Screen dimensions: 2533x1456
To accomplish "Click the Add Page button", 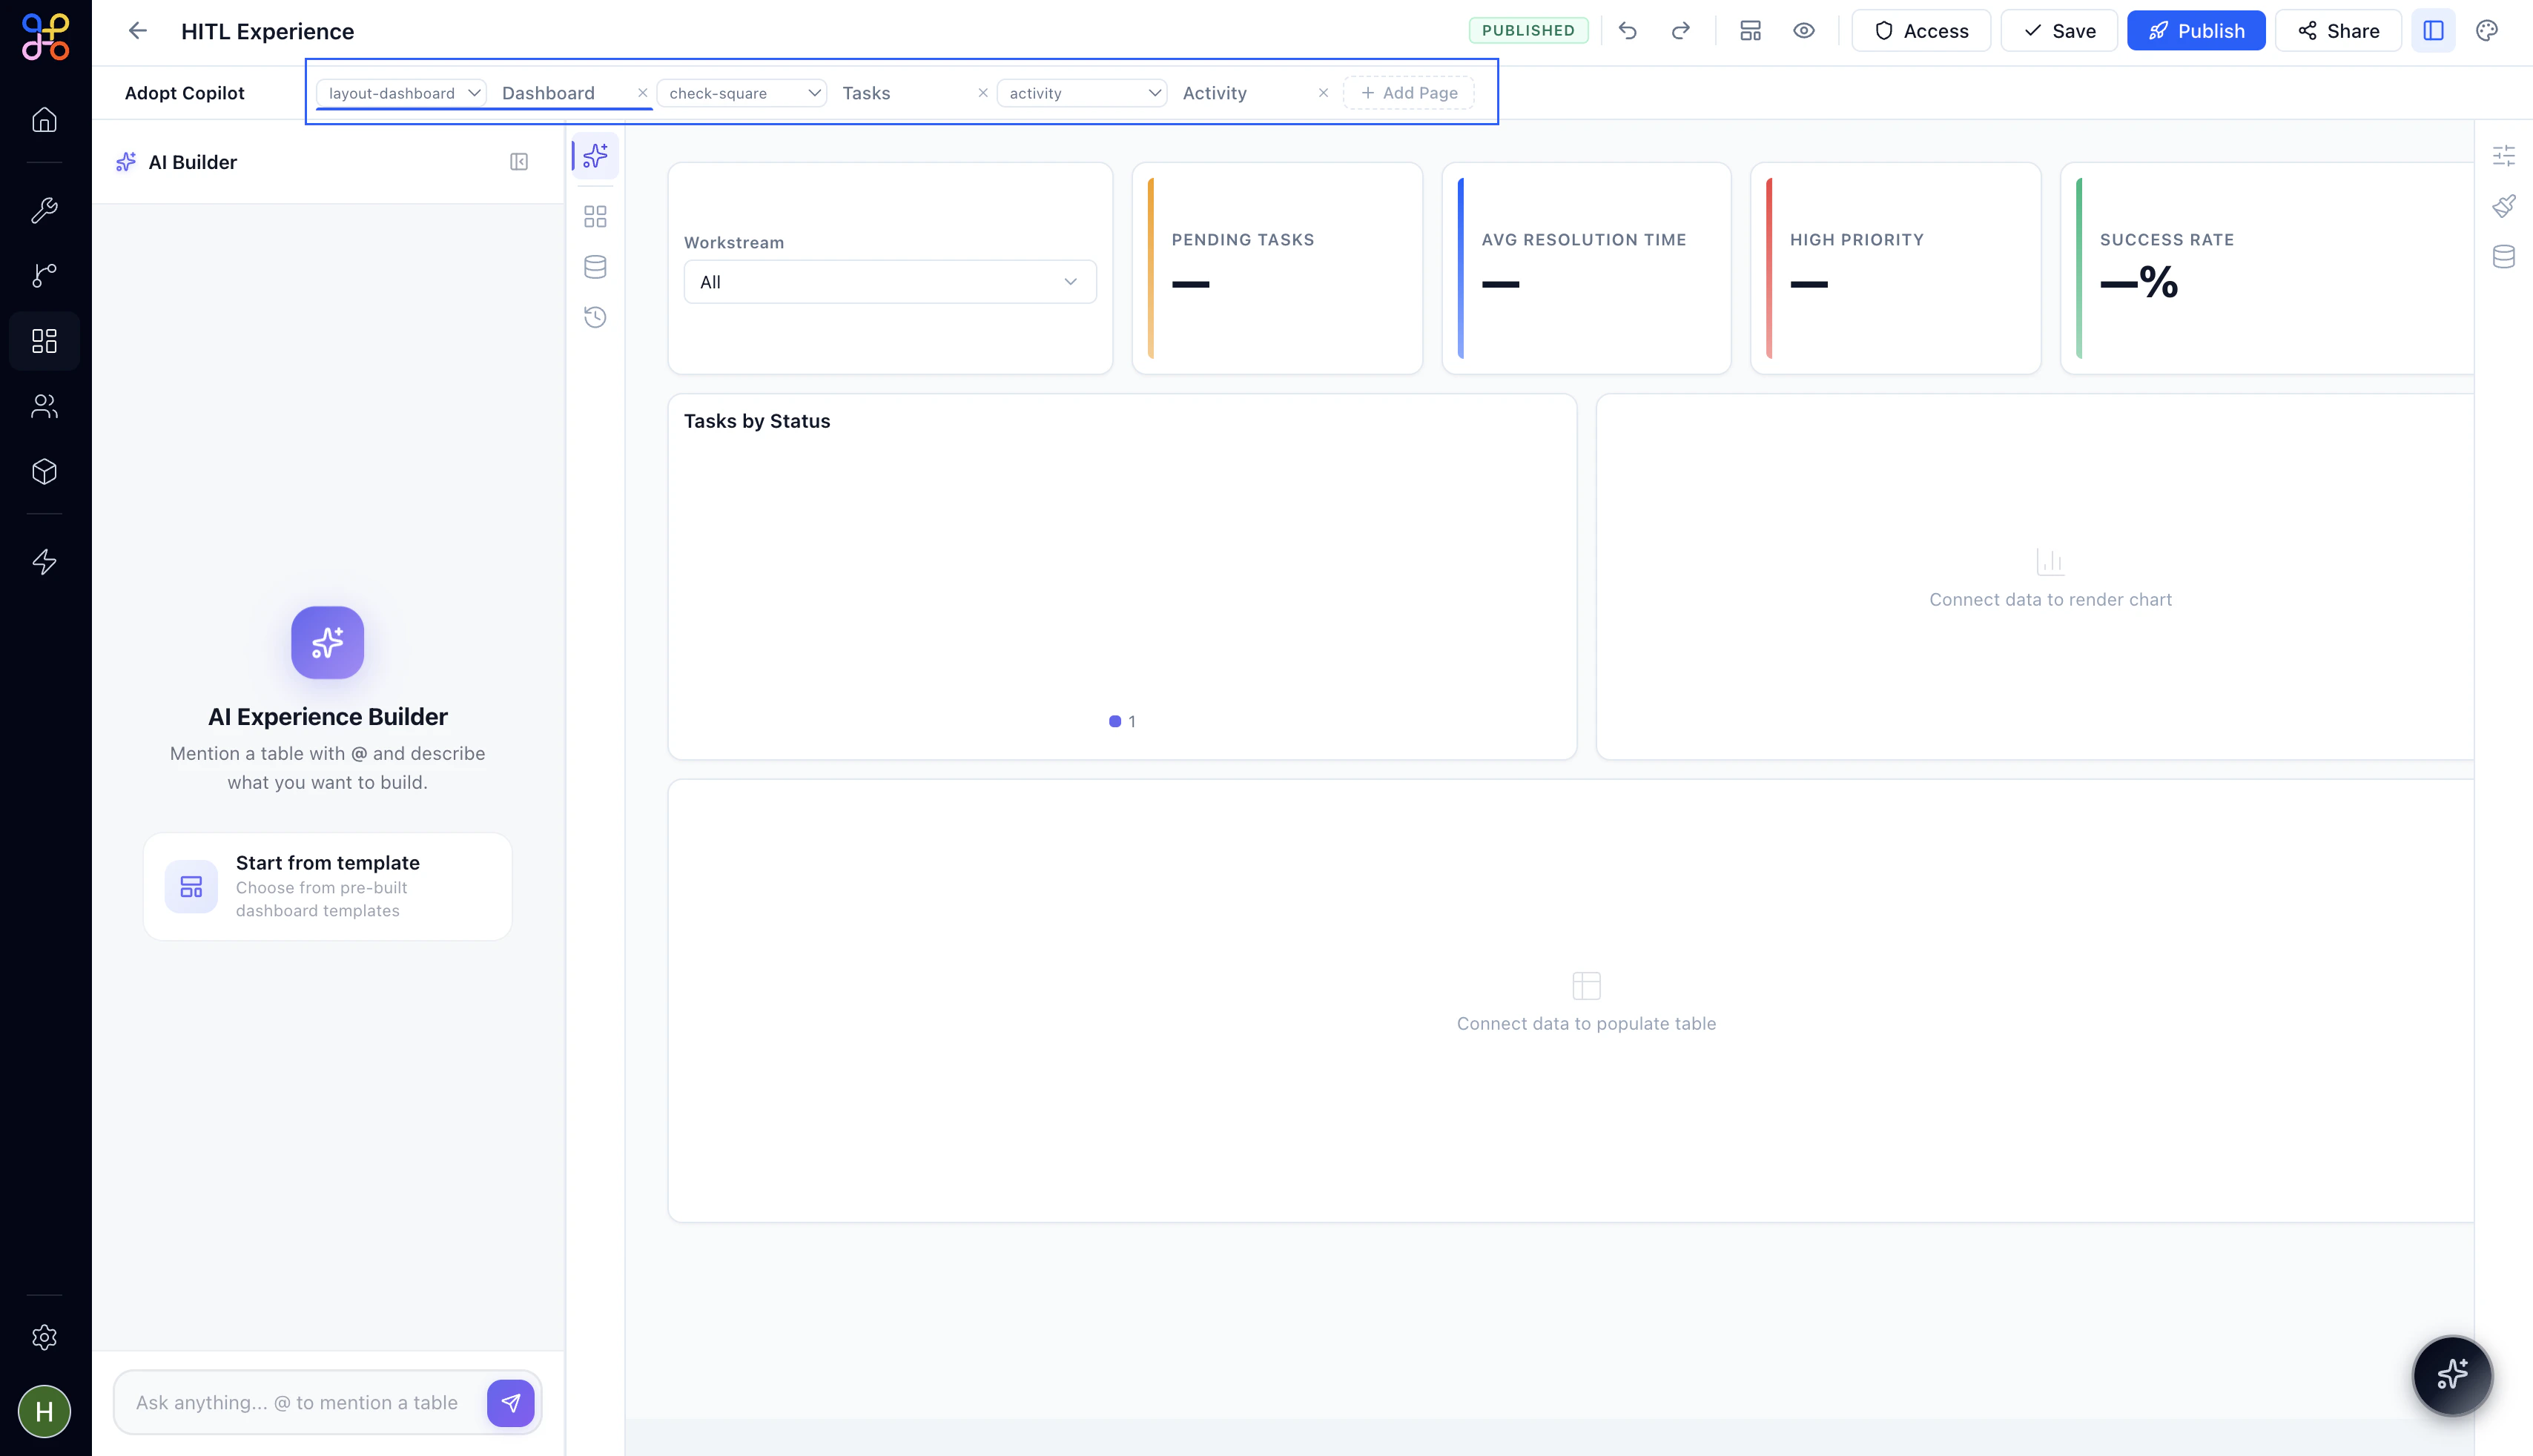I will tap(1408, 93).
